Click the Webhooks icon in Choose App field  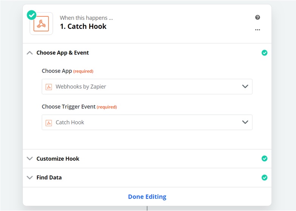tap(48, 87)
